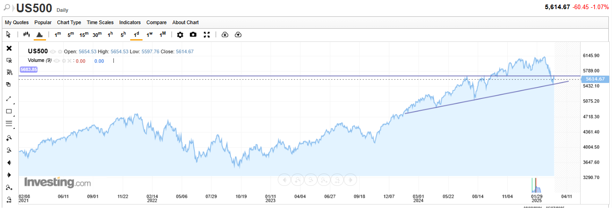Zoom in using the left sidebar magnifier
This screenshot has width=612, height=215.
[9, 138]
